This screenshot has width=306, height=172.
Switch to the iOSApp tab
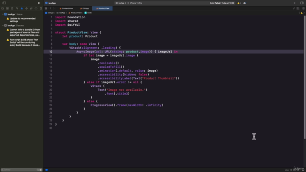tap(85, 9)
